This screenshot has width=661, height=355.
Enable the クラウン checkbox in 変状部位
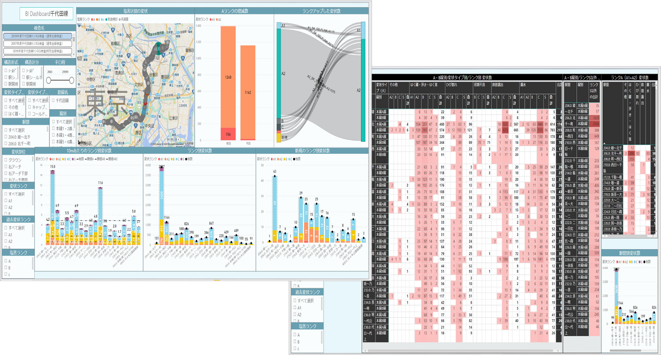tap(6, 160)
